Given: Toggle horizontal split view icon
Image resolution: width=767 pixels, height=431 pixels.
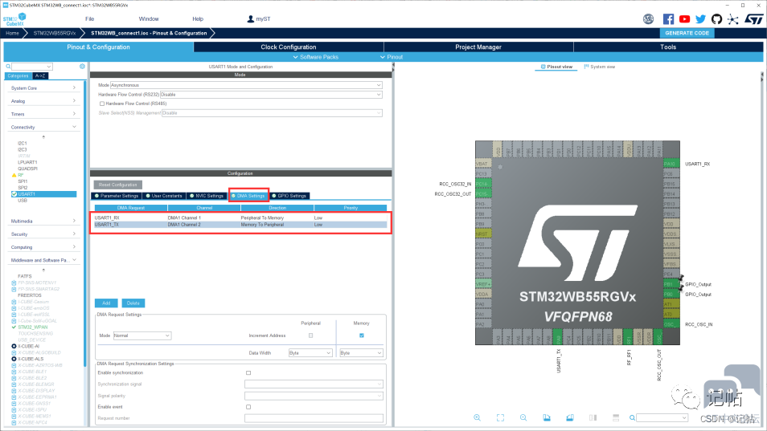Looking at the screenshot, I should 616,418.
